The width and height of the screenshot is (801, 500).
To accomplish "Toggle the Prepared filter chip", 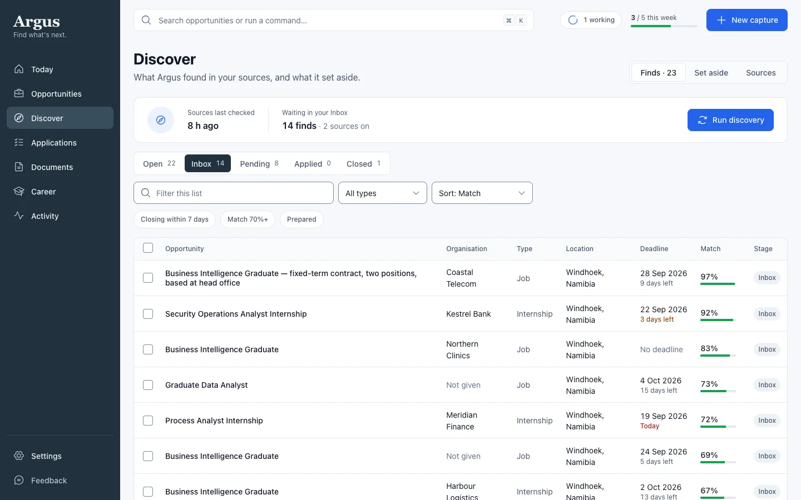I will tap(301, 219).
